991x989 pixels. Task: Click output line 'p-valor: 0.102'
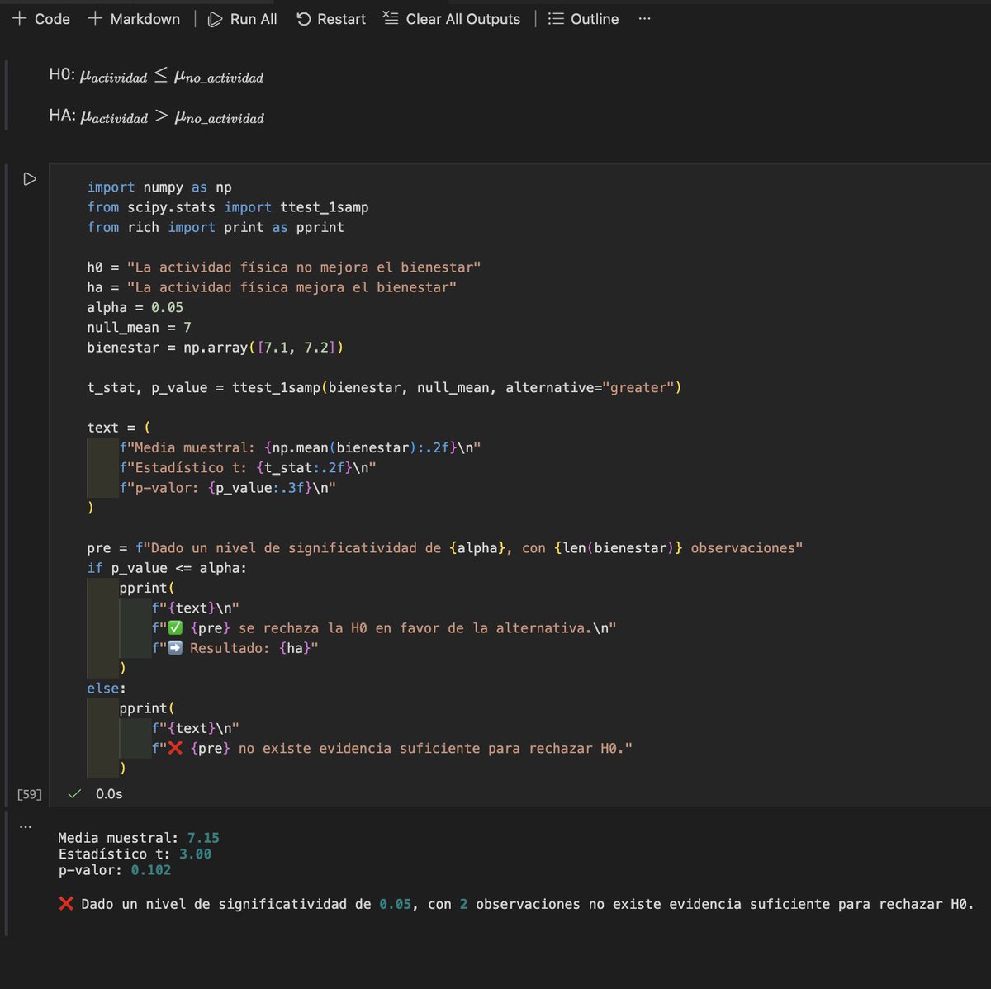coord(115,870)
